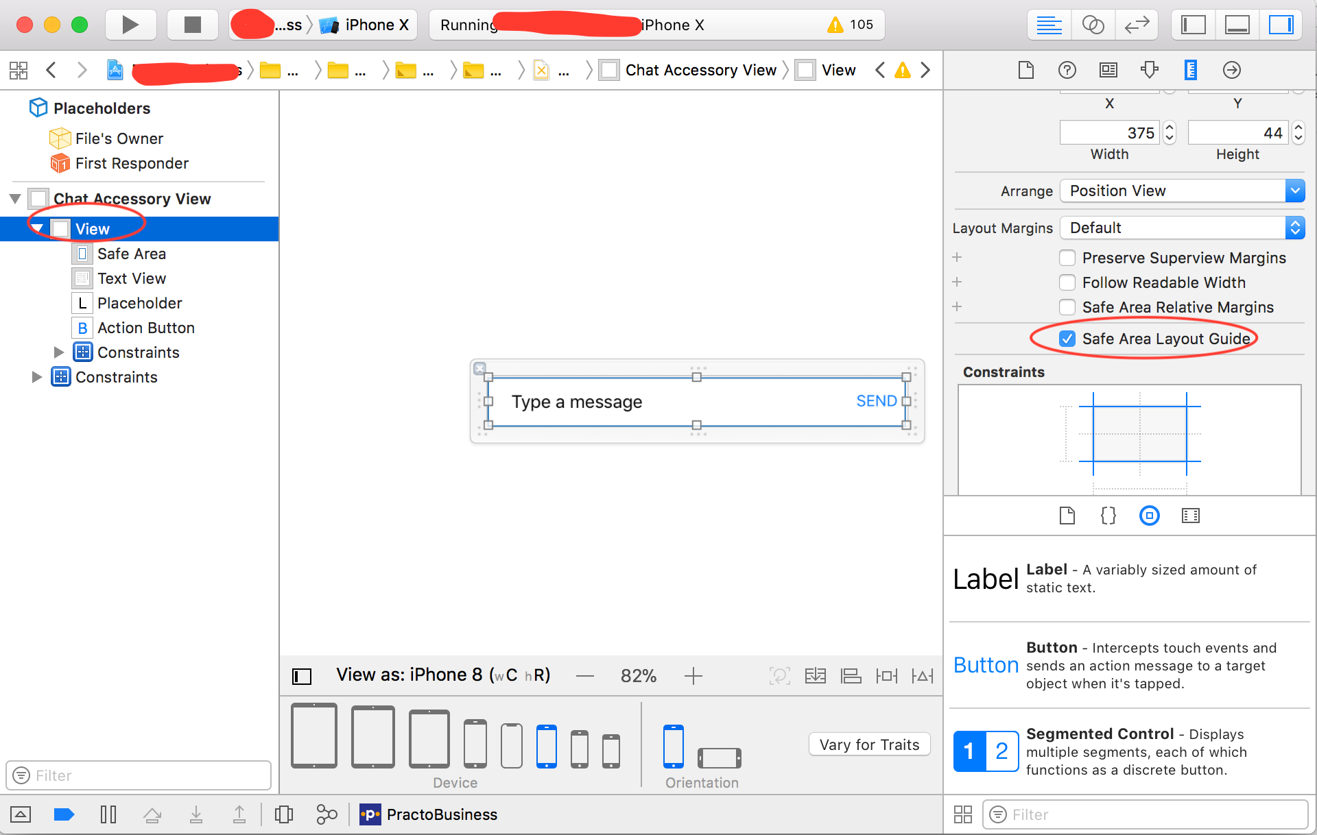Image resolution: width=1317 pixels, height=835 pixels.
Task: Open the Connections inspector
Action: [x=1231, y=69]
